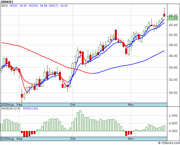Click the EMA(7) indicator label
180x145 pixels.
tap(54, 6)
